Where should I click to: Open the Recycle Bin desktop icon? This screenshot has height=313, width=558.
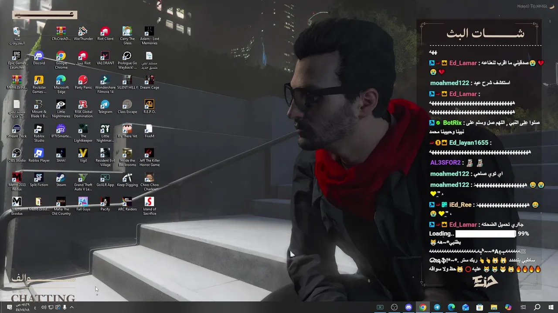coord(17,36)
